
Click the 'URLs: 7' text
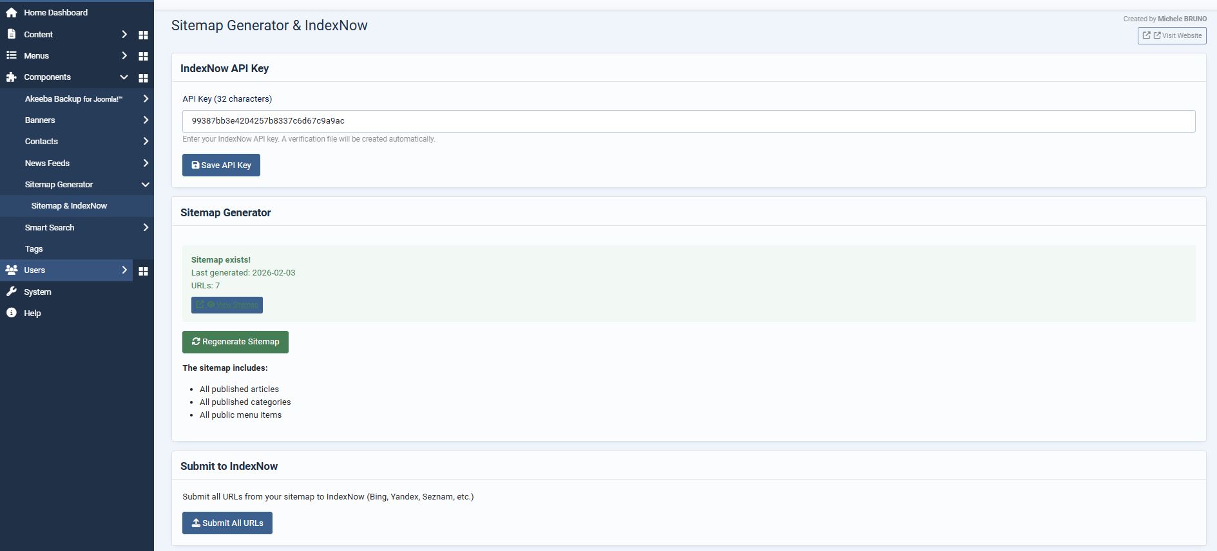point(206,285)
